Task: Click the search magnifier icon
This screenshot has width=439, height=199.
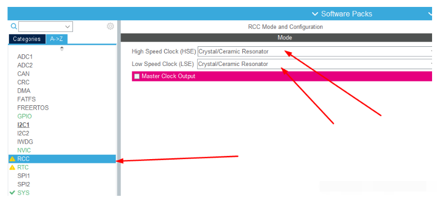Action: pos(14,27)
